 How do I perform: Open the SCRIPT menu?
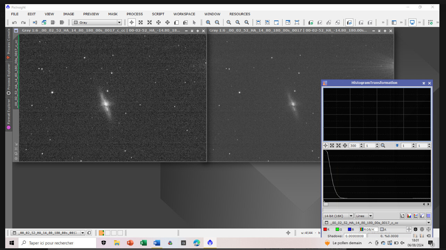[158, 14]
